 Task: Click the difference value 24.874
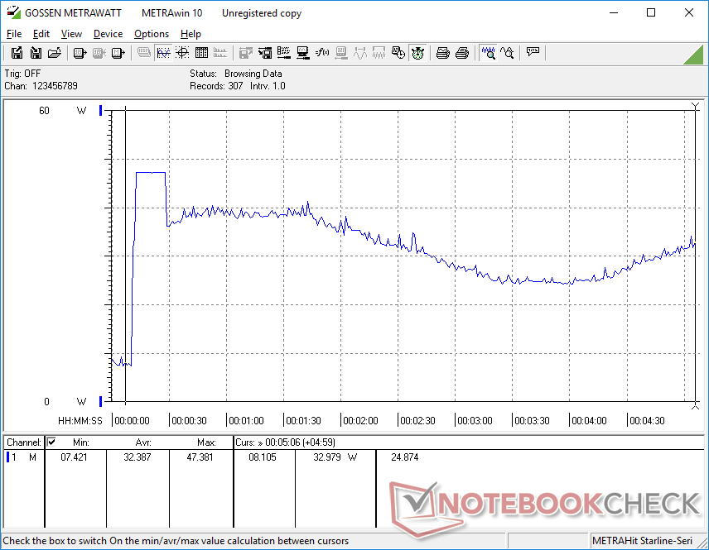[x=405, y=457]
